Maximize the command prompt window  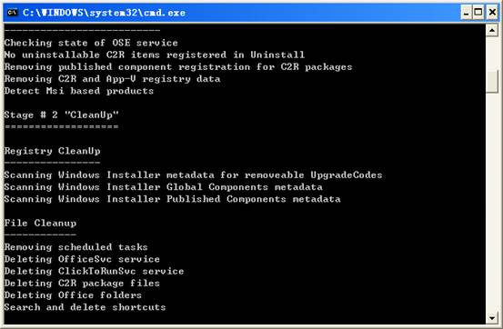point(478,13)
